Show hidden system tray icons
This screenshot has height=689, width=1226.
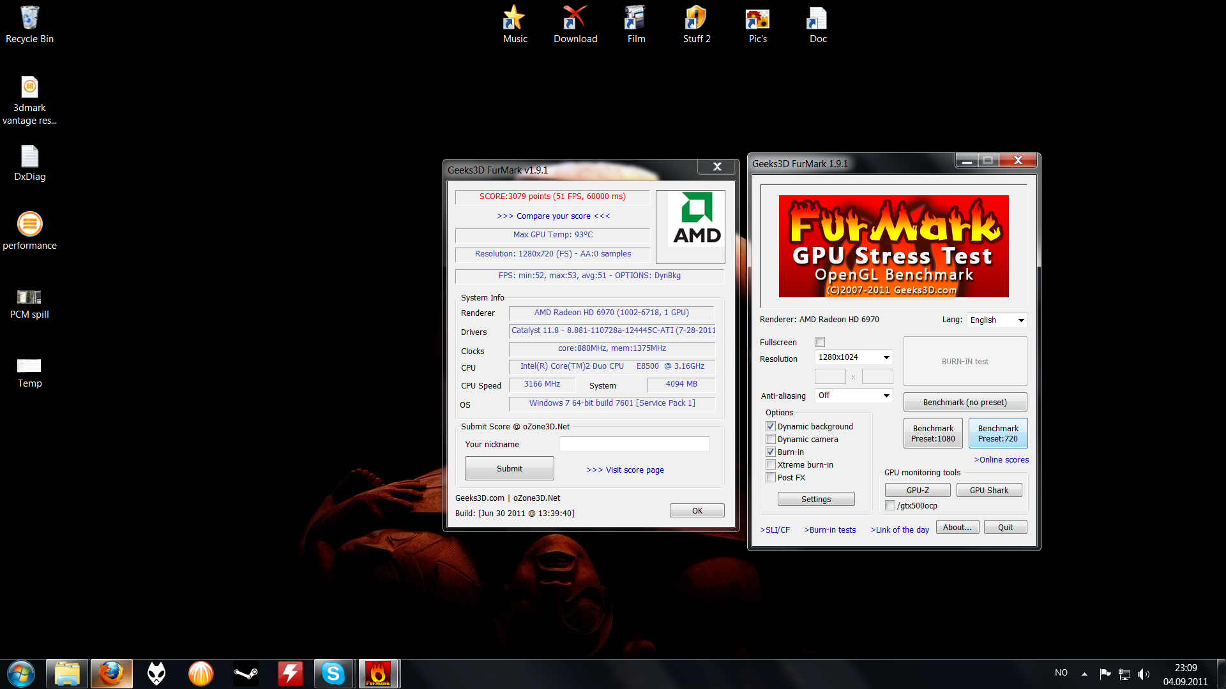click(1084, 674)
